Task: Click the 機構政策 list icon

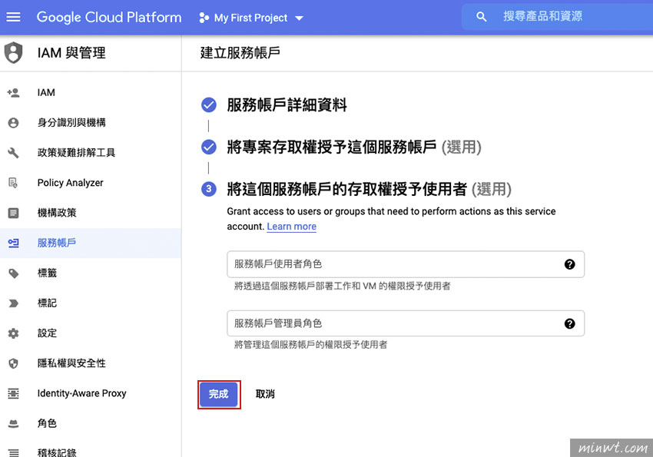Action: pyautogui.click(x=13, y=213)
